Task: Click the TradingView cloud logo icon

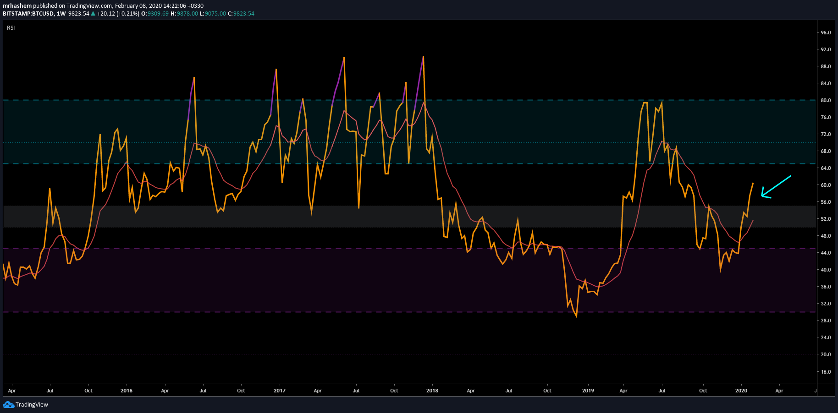Action: tap(8, 405)
